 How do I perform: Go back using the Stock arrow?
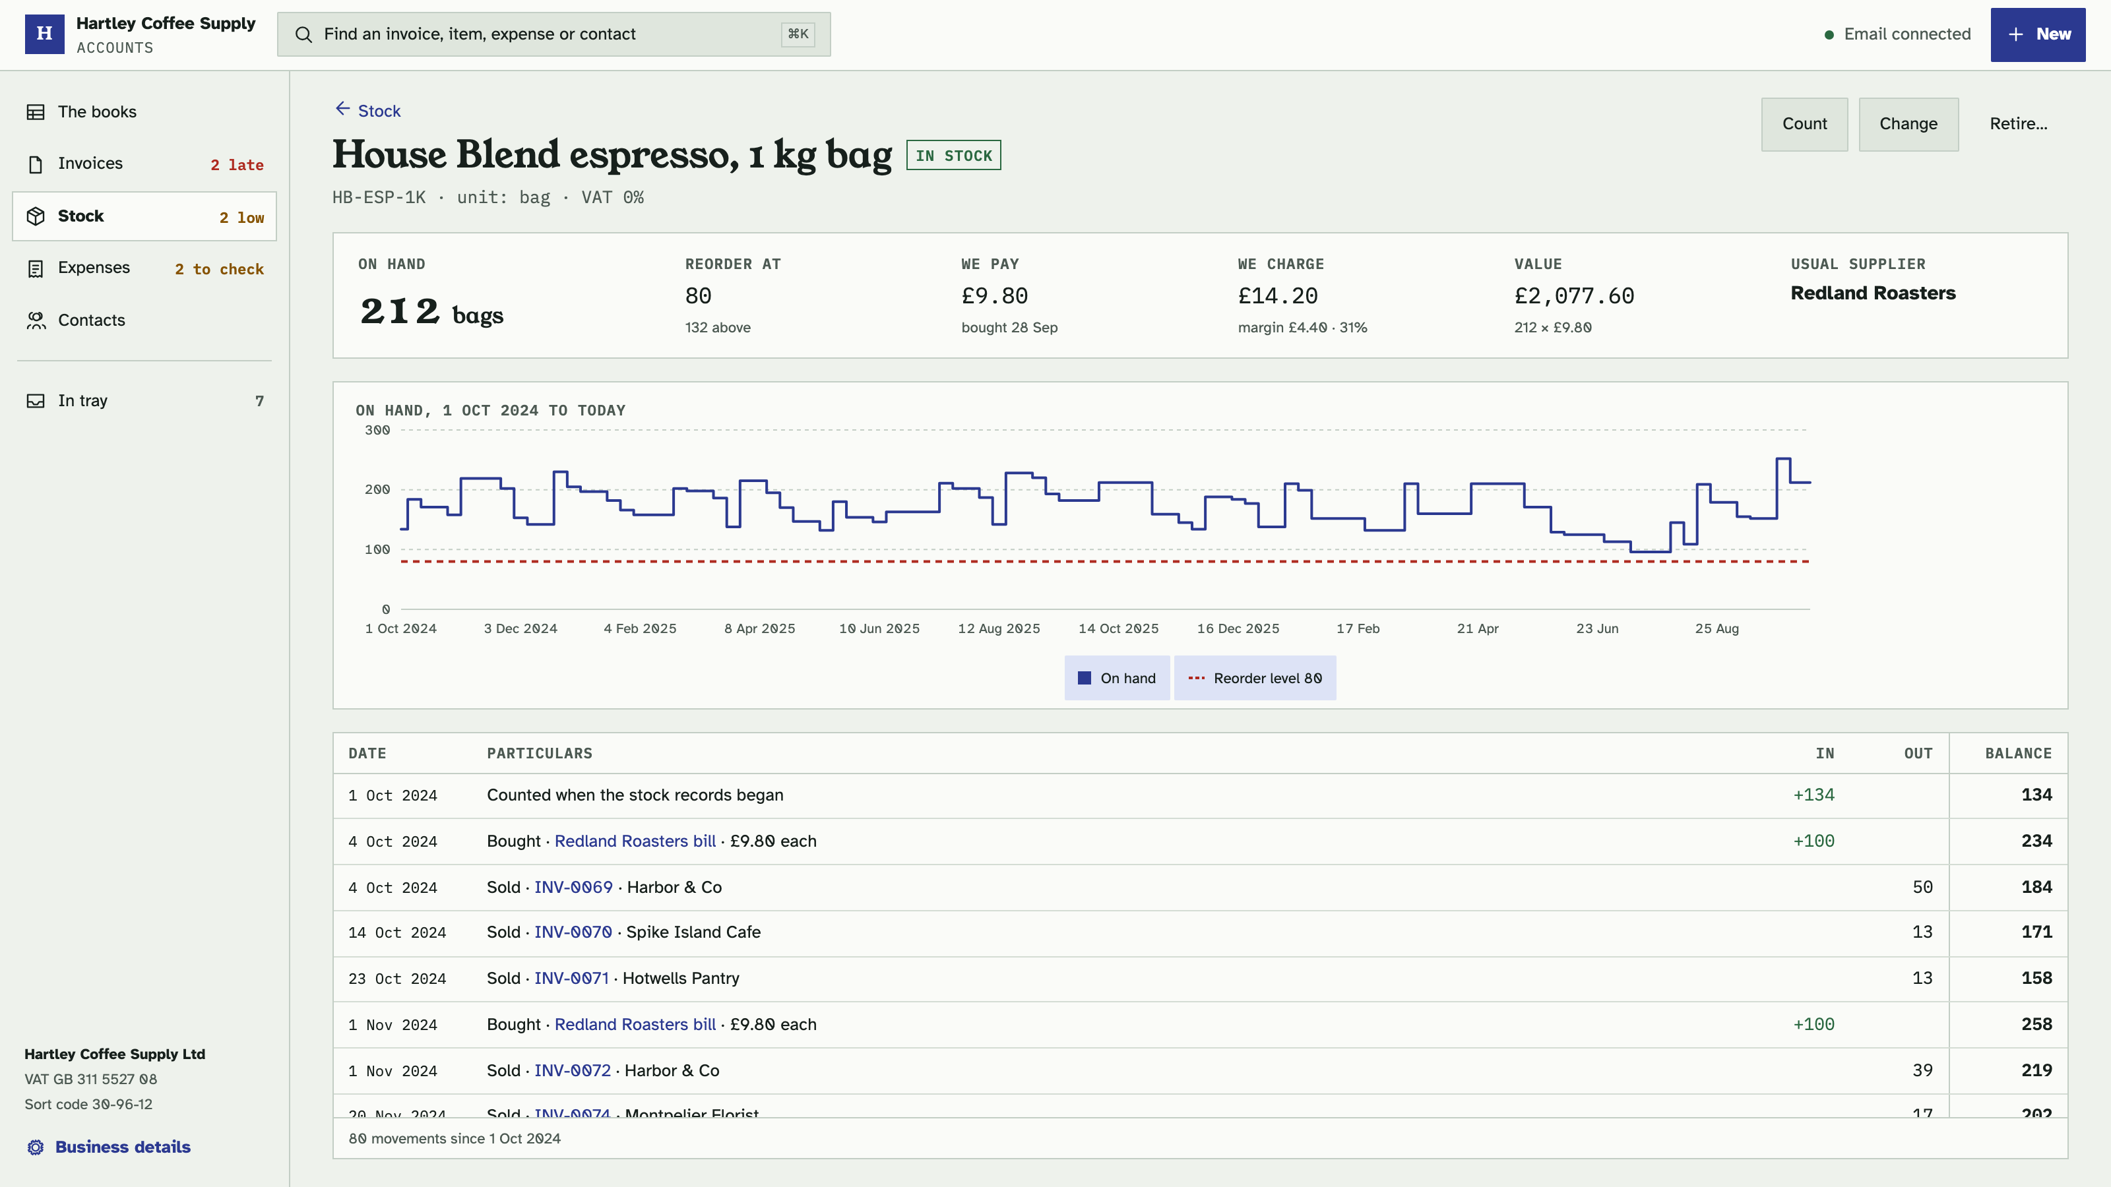click(342, 109)
